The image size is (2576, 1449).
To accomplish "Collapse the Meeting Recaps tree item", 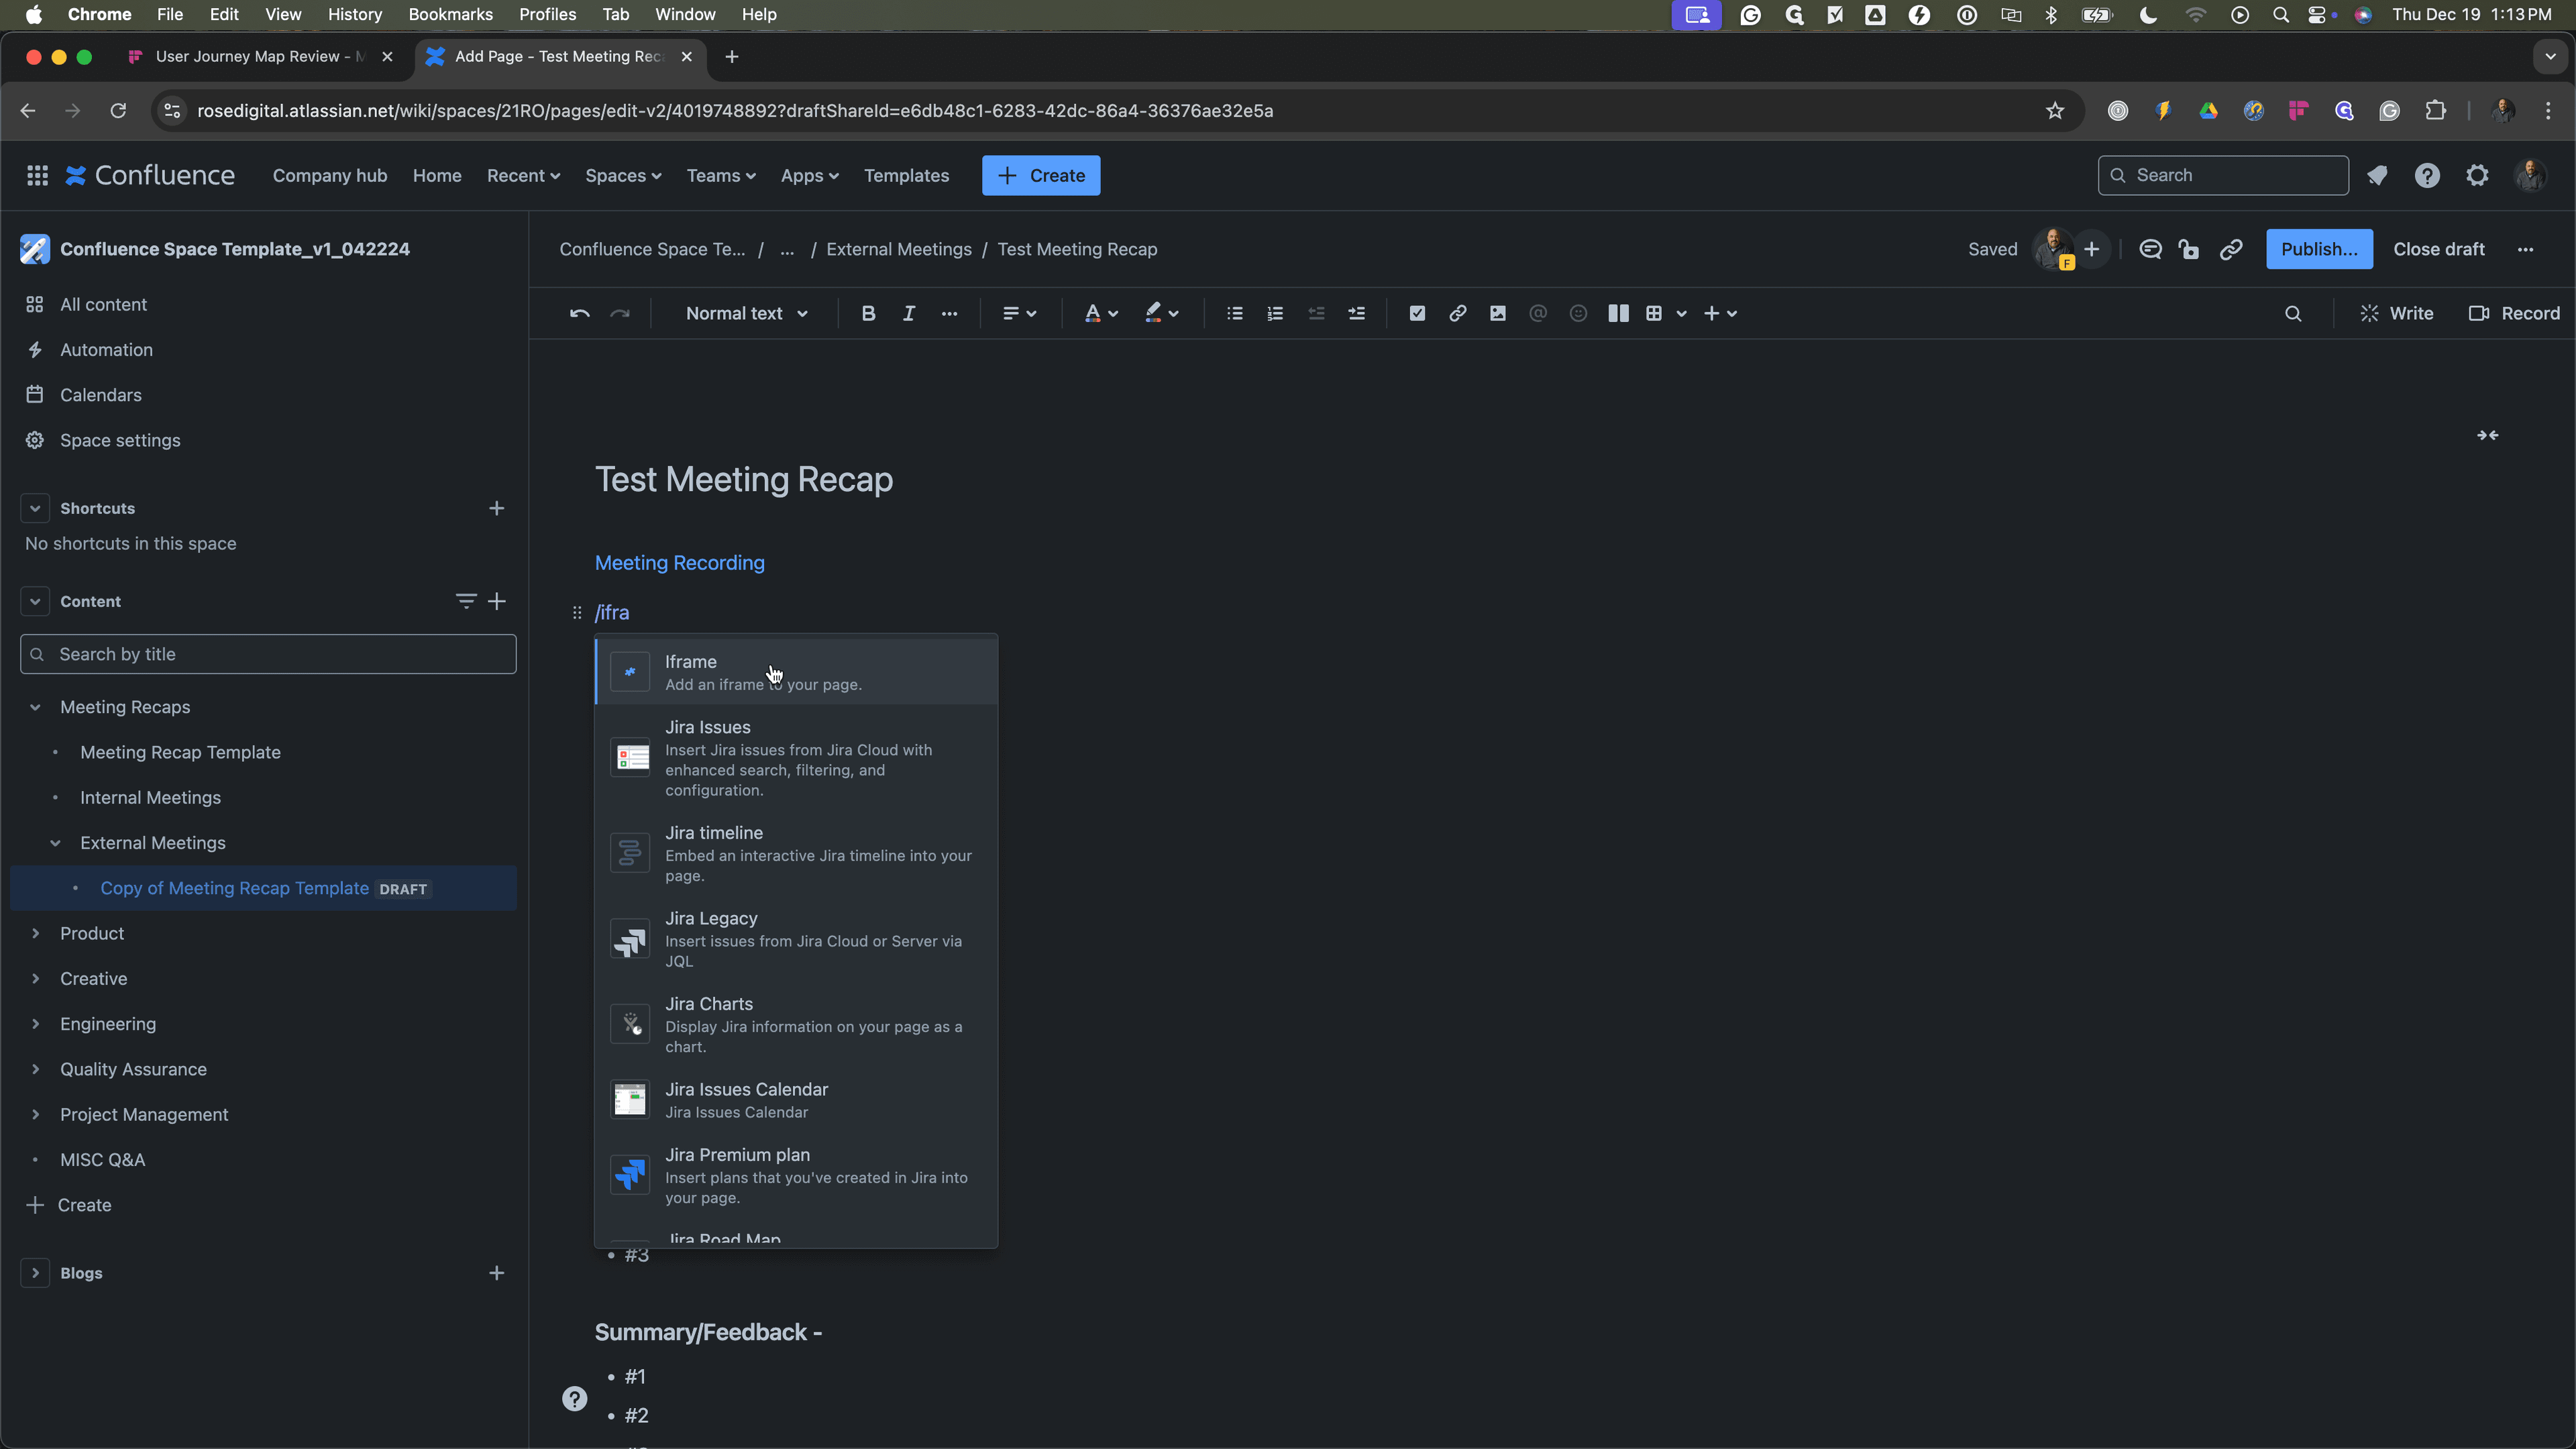I will pos(35,707).
